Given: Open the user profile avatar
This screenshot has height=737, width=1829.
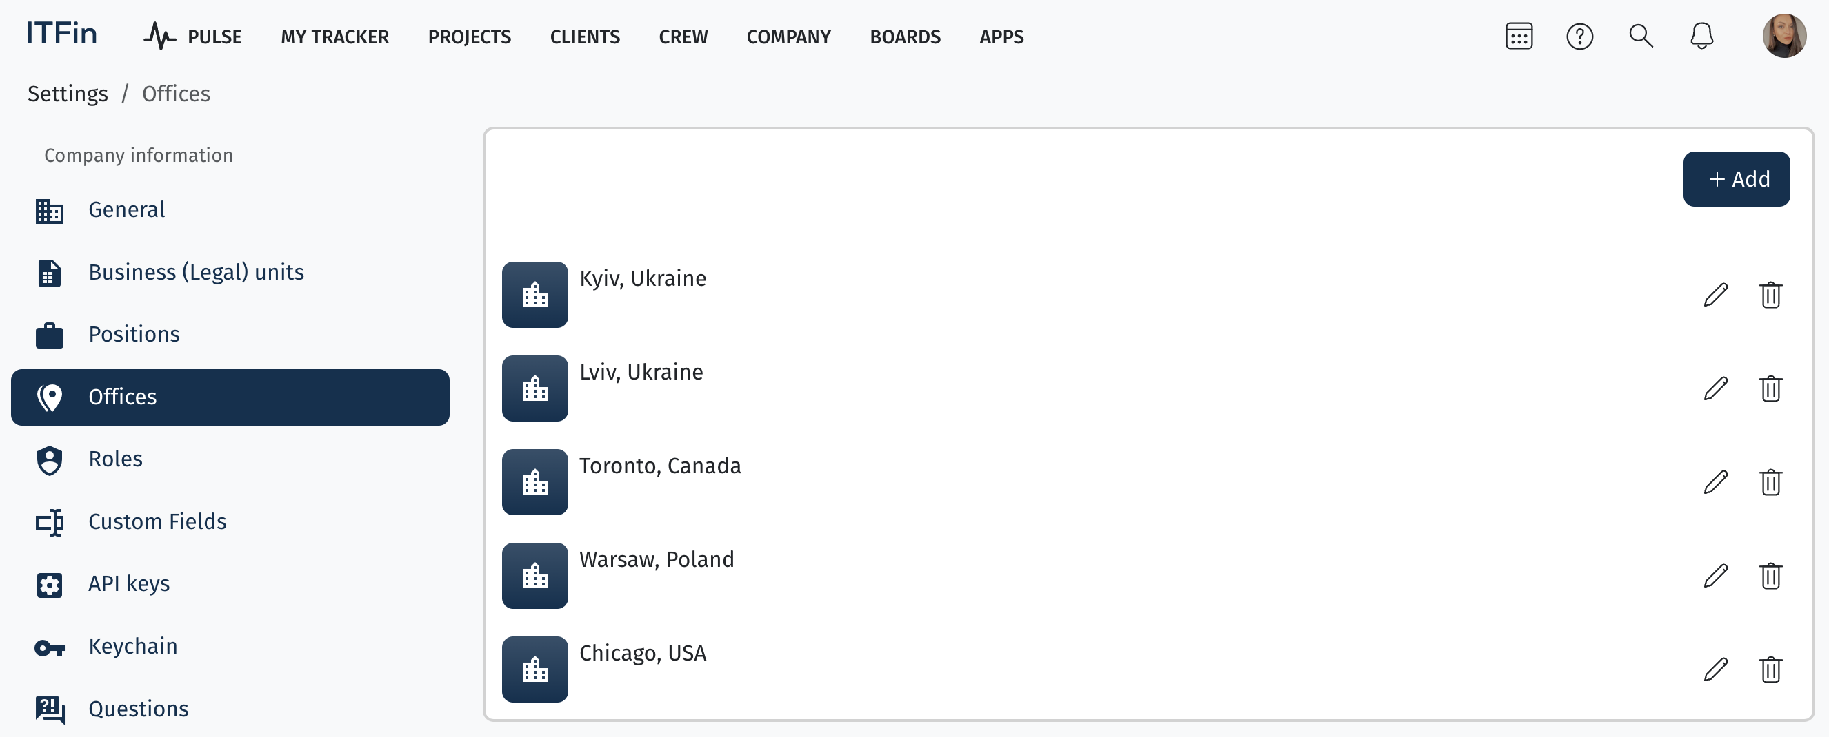Looking at the screenshot, I should [1783, 35].
